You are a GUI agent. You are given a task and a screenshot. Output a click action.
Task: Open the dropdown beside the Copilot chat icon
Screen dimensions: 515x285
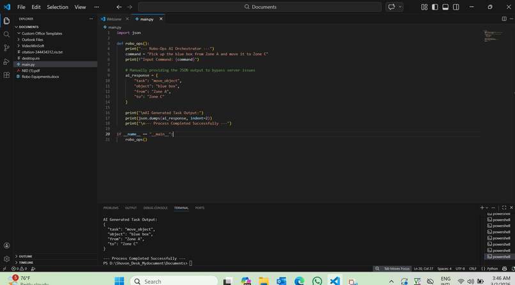pos(400,7)
